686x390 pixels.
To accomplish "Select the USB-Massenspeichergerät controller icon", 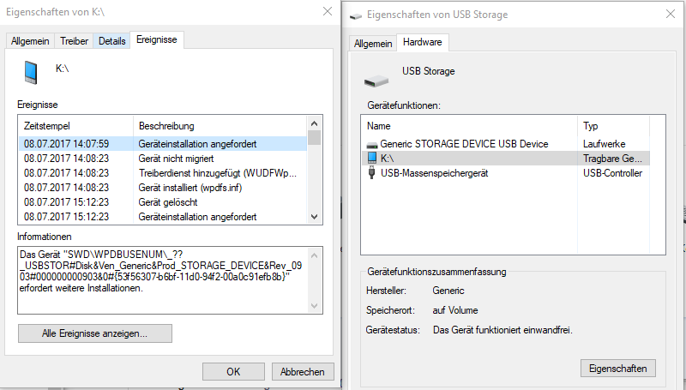I will (371, 173).
